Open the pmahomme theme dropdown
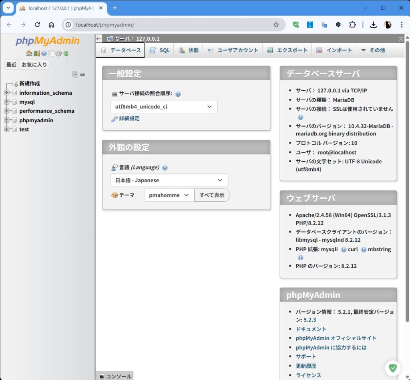Image resolution: width=410 pixels, height=380 pixels. pyautogui.click(x=169, y=195)
